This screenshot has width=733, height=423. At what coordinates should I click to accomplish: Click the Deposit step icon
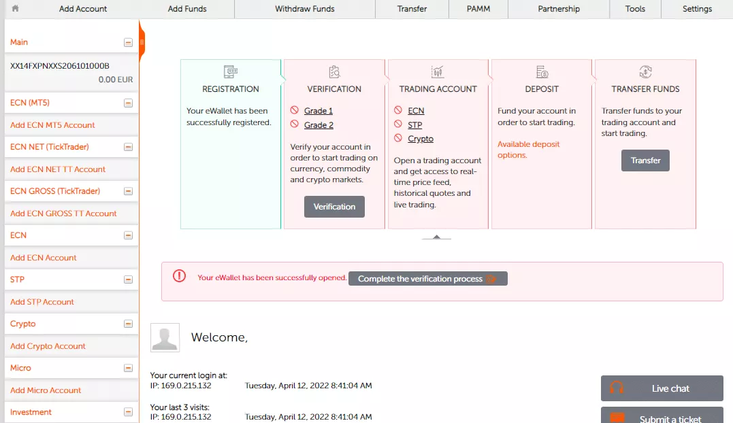click(x=542, y=72)
